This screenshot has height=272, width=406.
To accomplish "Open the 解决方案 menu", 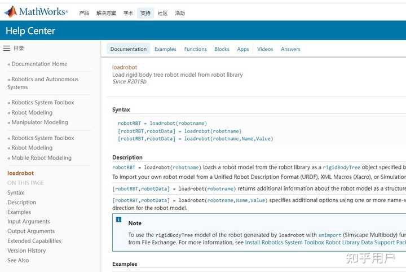I will [x=106, y=13].
